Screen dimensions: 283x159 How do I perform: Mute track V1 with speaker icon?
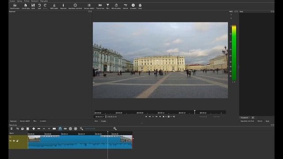pyautogui.click(x=10, y=141)
